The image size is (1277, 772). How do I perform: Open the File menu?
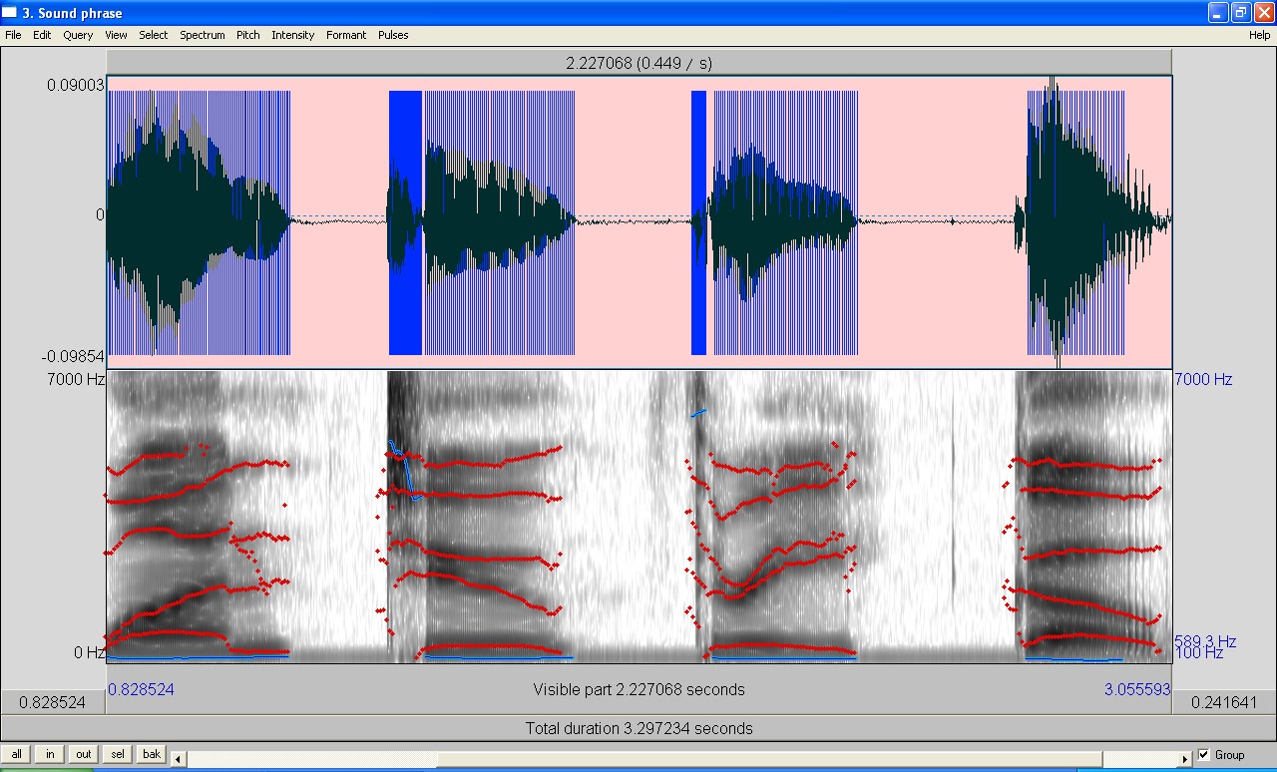pyautogui.click(x=13, y=35)
